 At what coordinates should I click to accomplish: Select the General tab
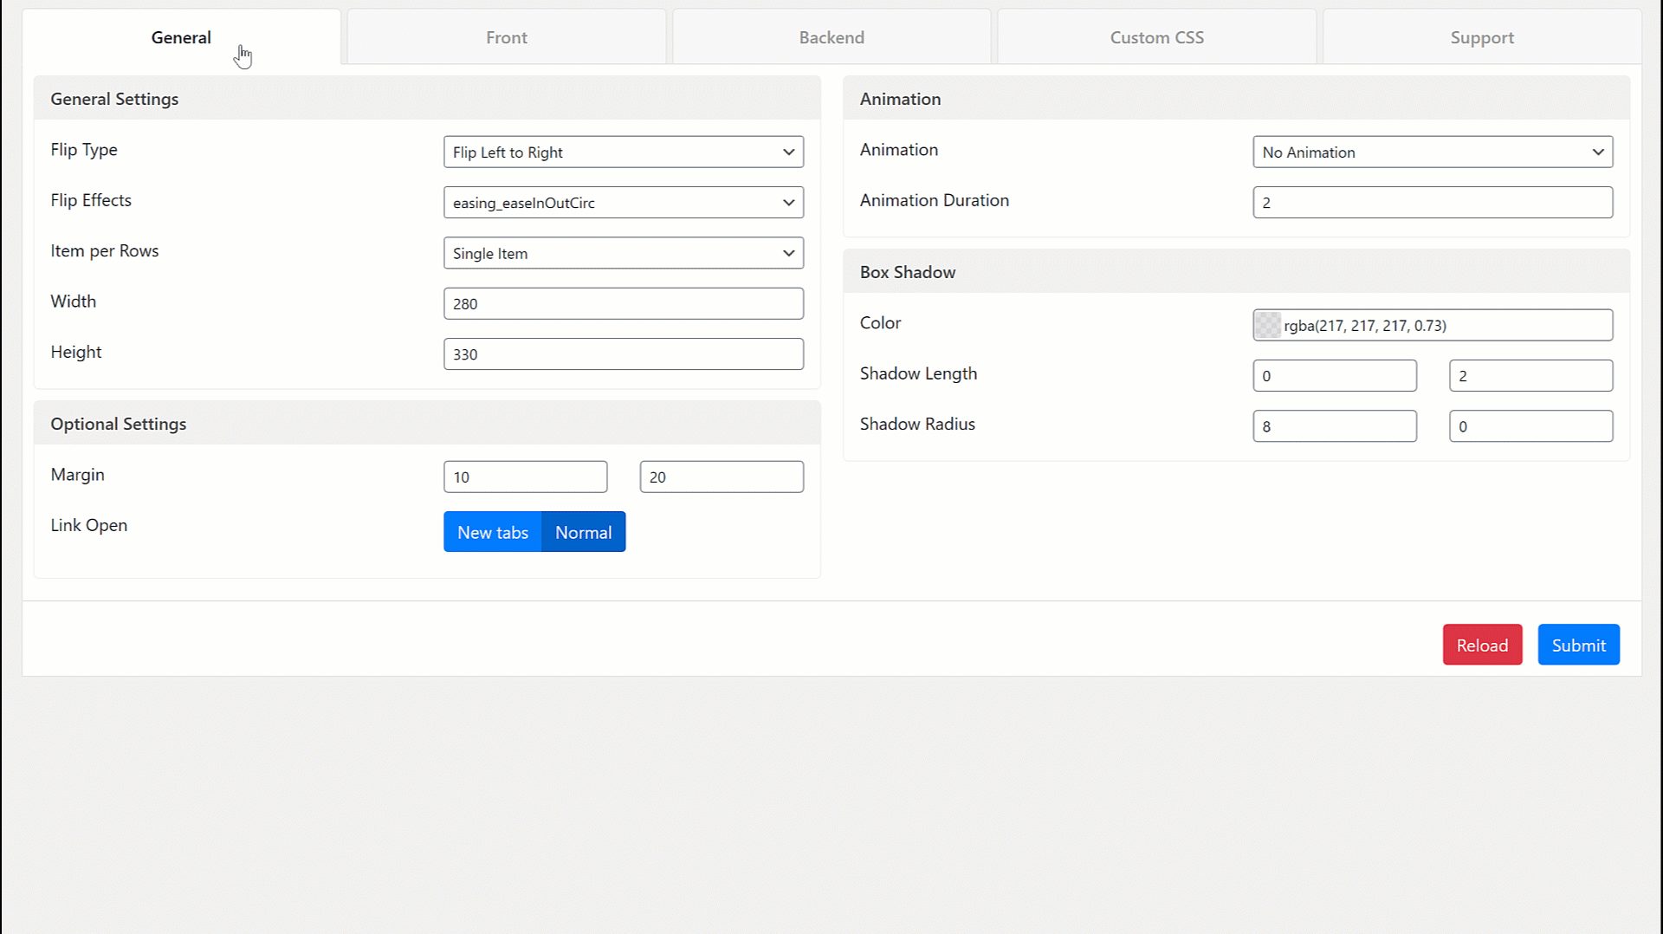click(x=181, y=37)
